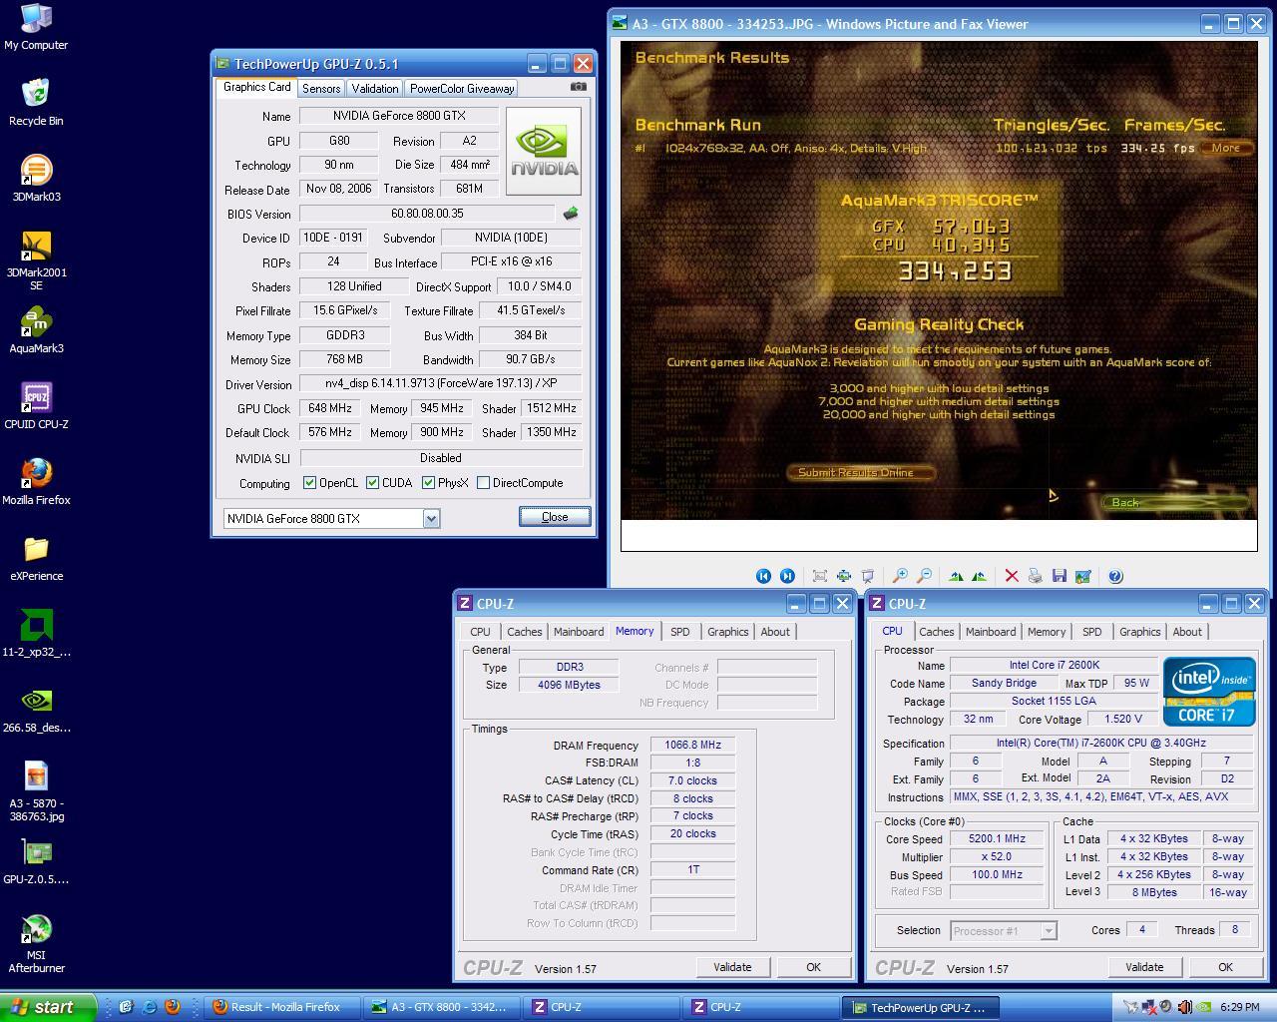Click Close button in GPU-Z
Screen dimensions: 1277x1022
tap(555, 517)
